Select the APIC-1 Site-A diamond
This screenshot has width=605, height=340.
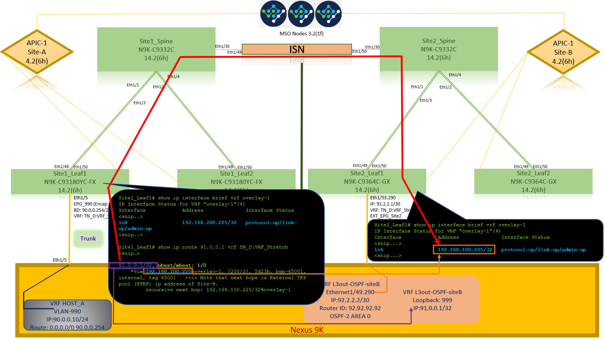[37, 52]
